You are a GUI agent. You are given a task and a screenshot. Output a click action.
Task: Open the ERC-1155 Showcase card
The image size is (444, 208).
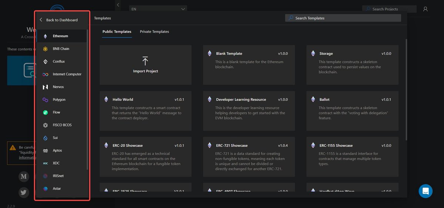pyautogui.click(x=352, y=157)
